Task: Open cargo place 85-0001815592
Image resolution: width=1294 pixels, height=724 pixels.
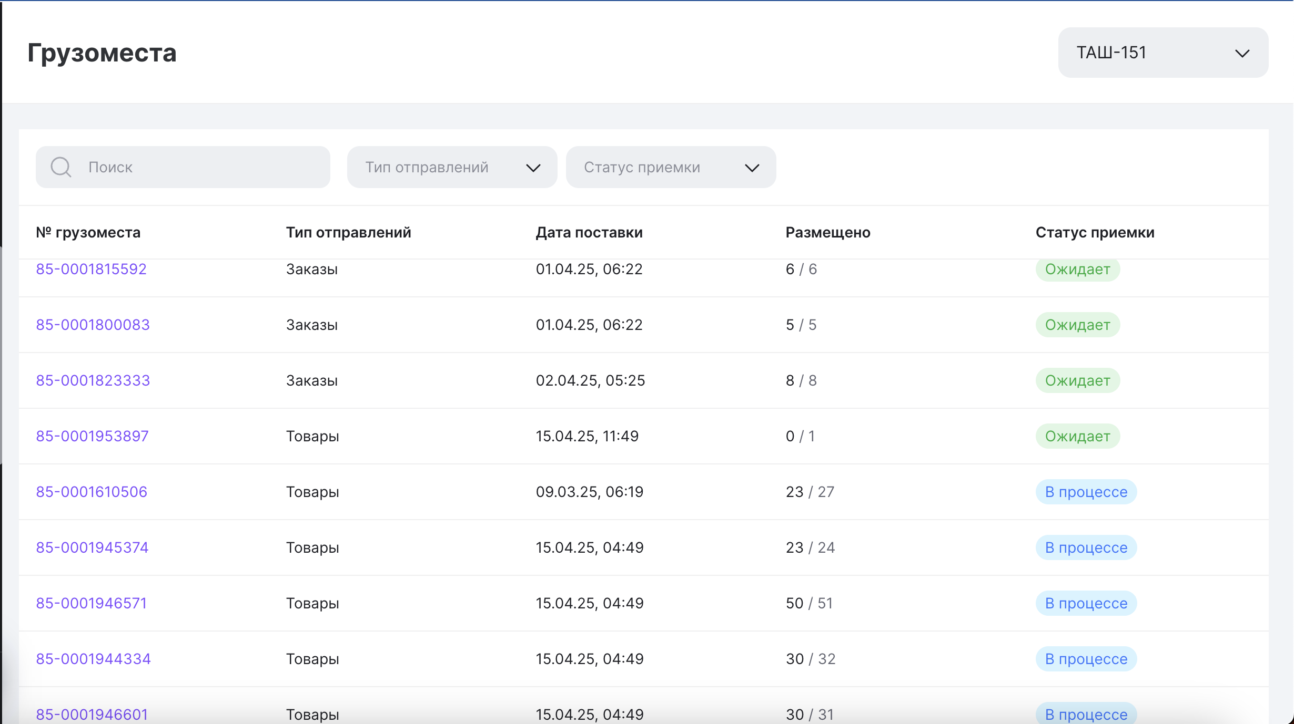Action: click(x=91, y=270)
